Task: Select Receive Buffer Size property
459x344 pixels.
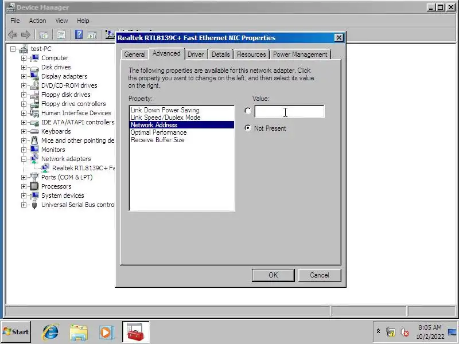Action: point(181,140)
